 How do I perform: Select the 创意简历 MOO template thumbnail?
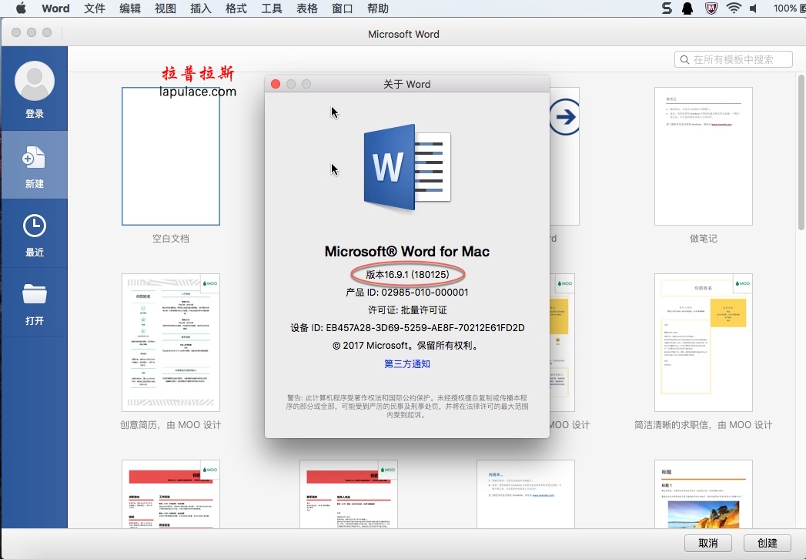coord(171,343)
